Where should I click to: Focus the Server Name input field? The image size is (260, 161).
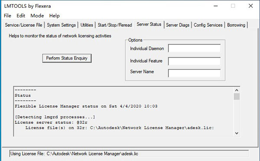(x=194, y=73)
